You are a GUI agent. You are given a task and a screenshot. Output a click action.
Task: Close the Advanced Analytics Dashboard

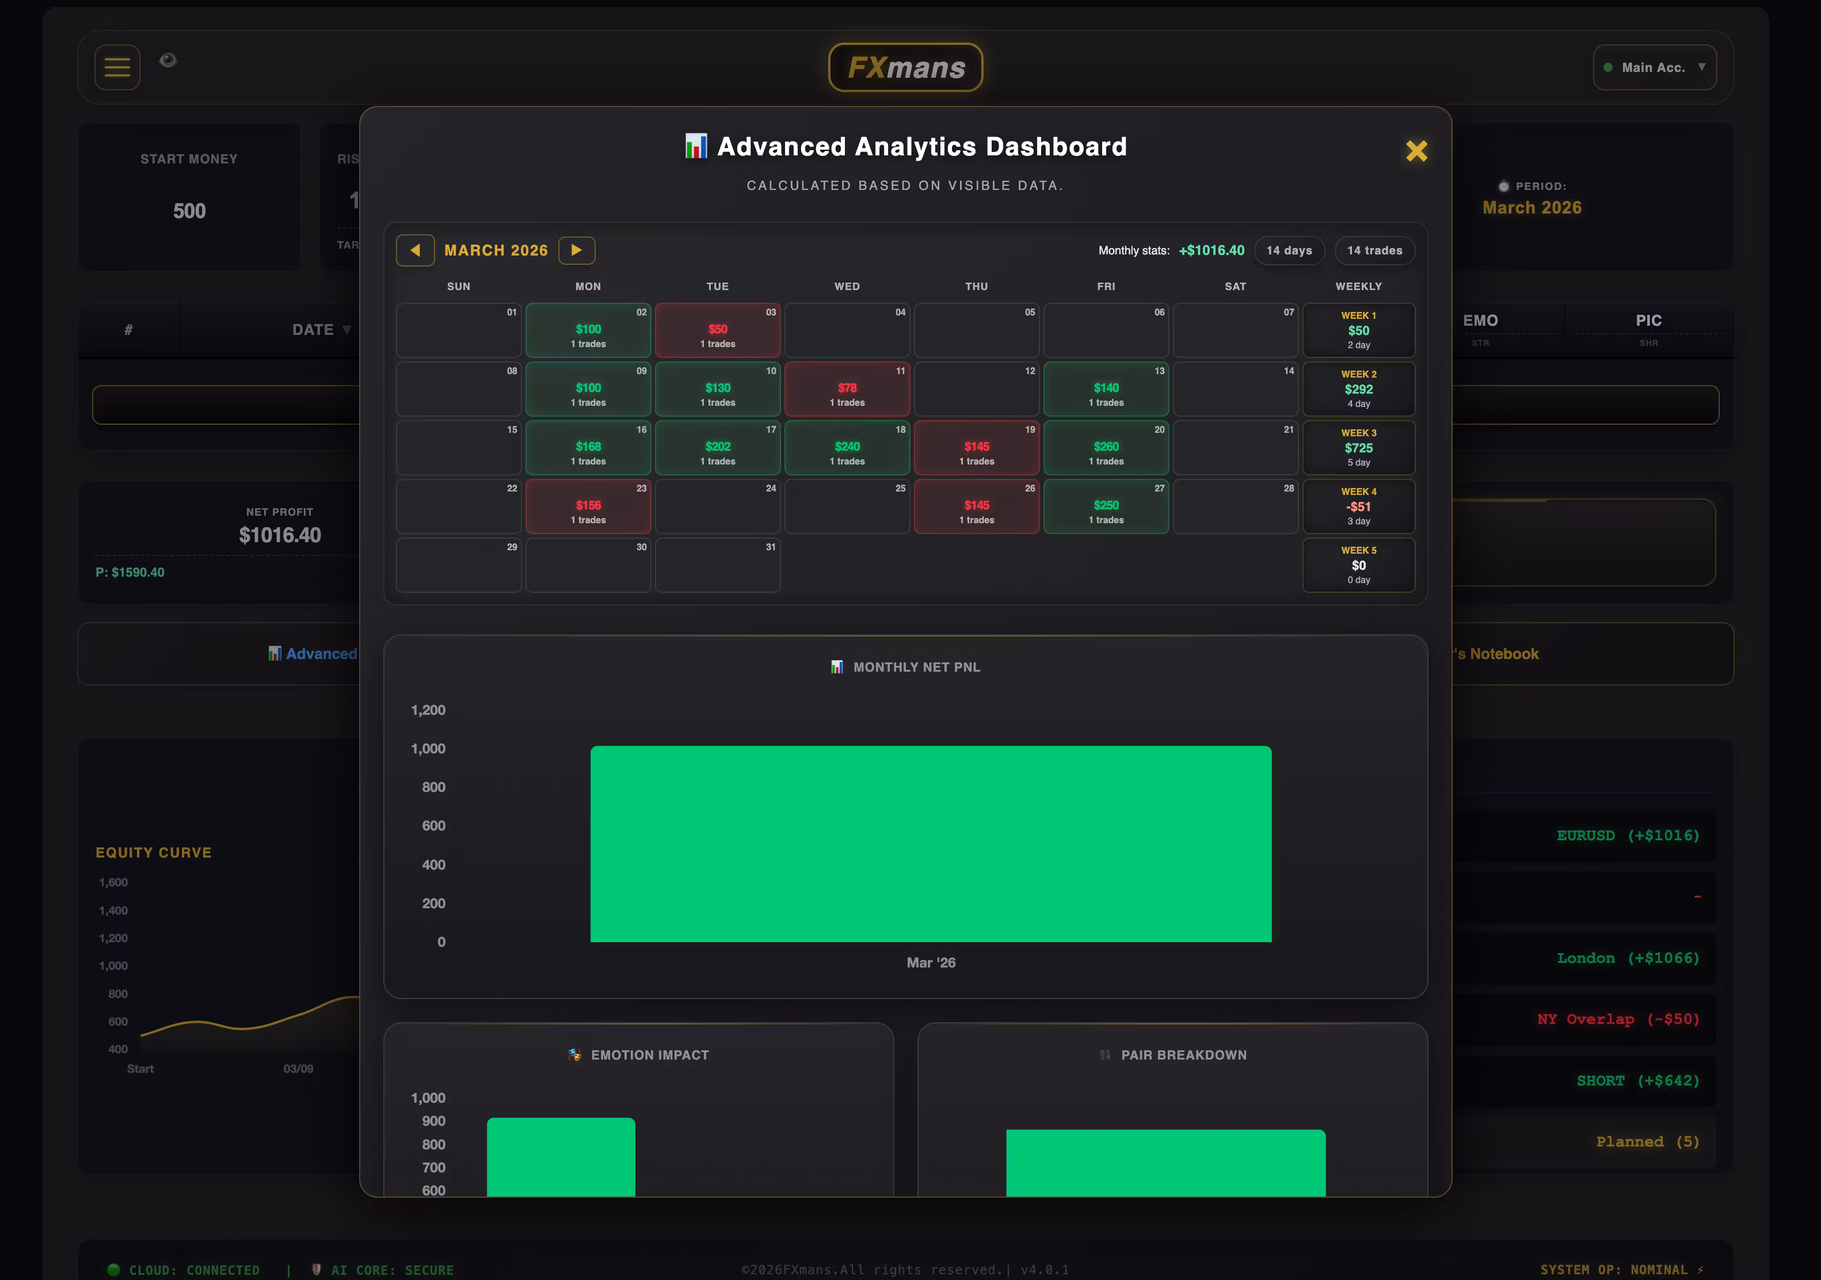coord(1416,151)
